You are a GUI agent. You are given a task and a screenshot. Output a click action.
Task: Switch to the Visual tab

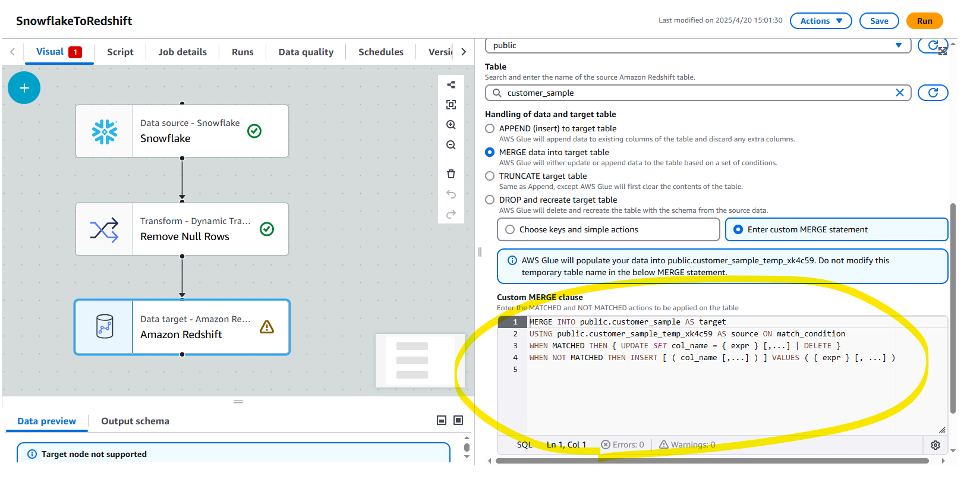tap(58, 52)
